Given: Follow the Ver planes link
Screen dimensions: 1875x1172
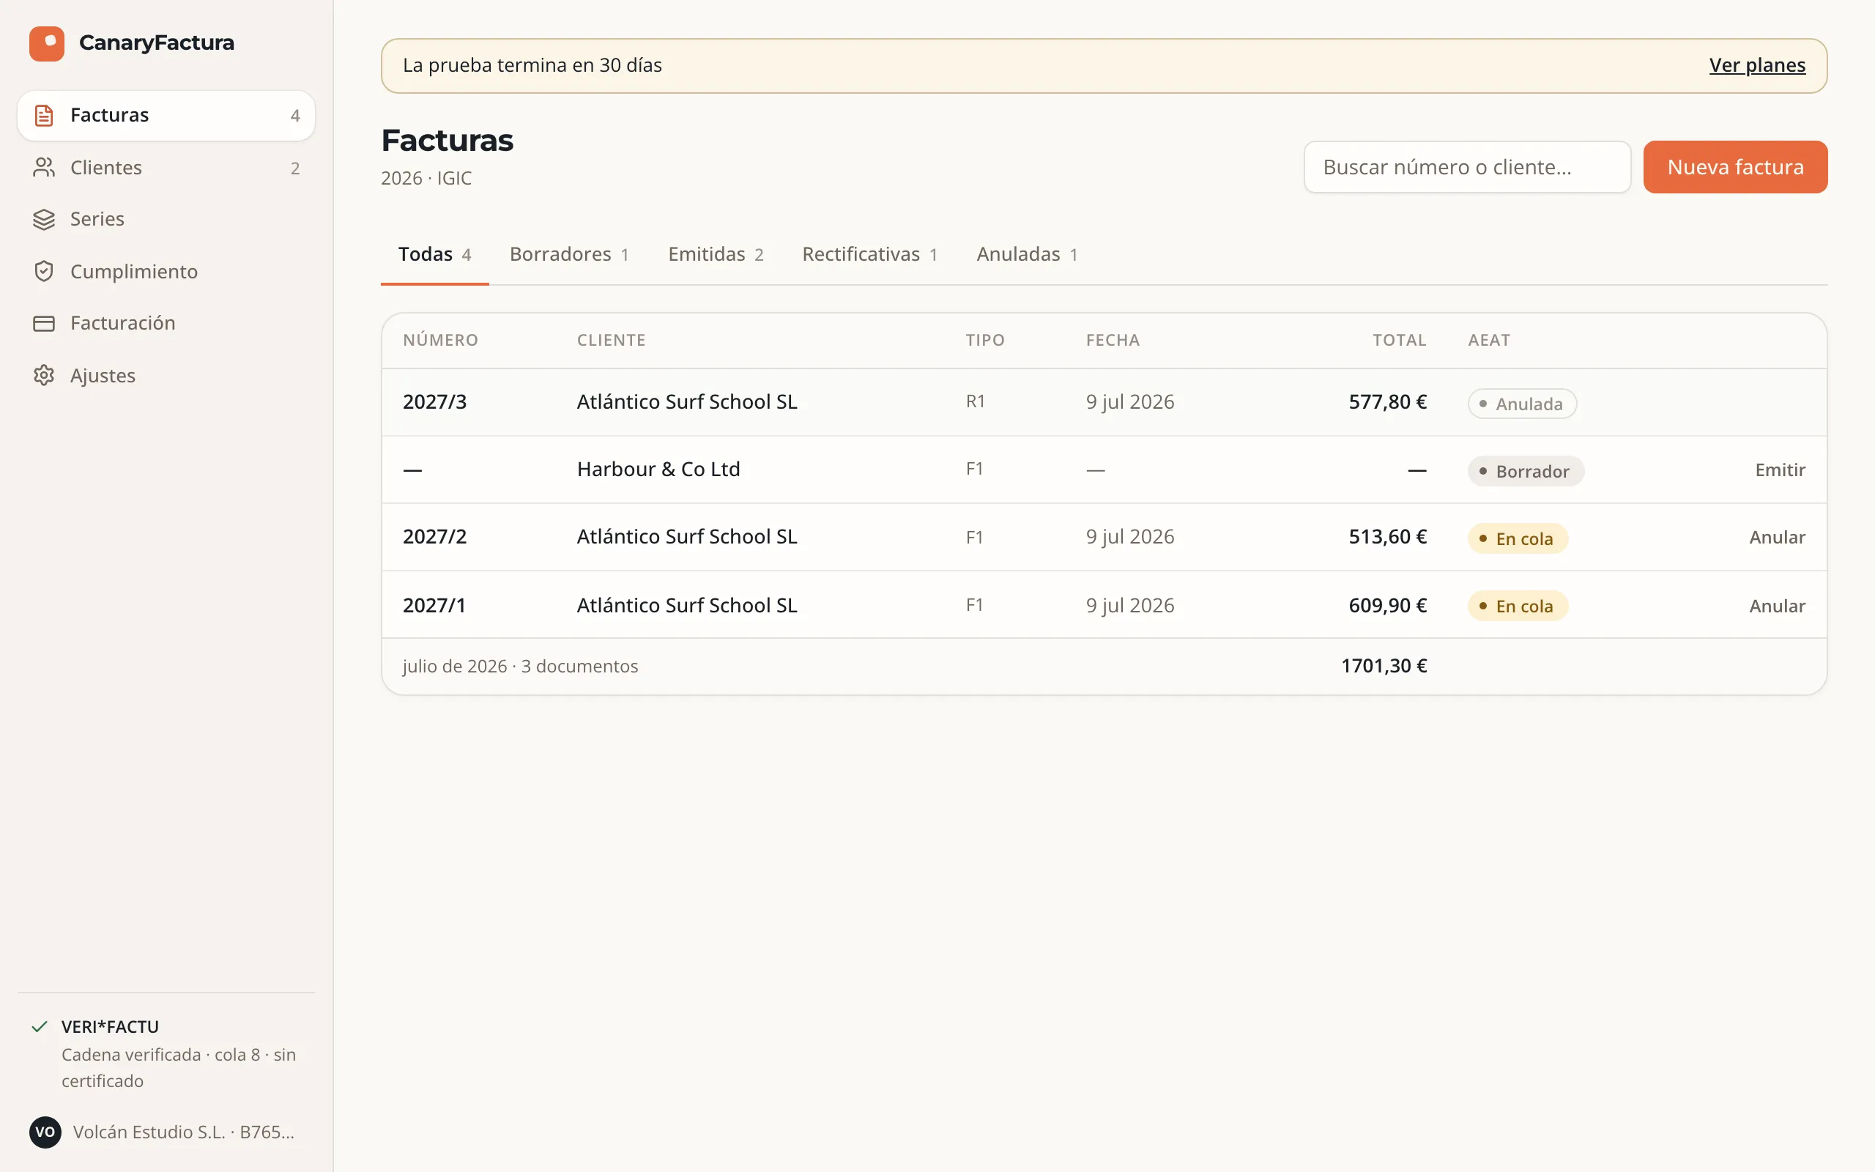Looking at the screenshot, I should [x=1757, y=65].
